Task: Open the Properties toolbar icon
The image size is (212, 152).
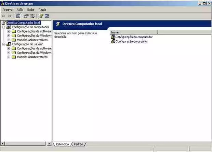Action: click(x=26, y=16)
